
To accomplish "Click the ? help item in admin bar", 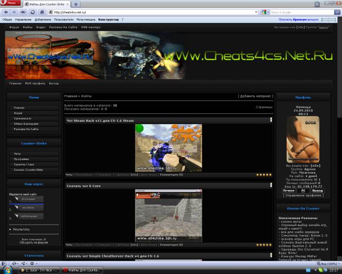I will (x=122, y=20).
